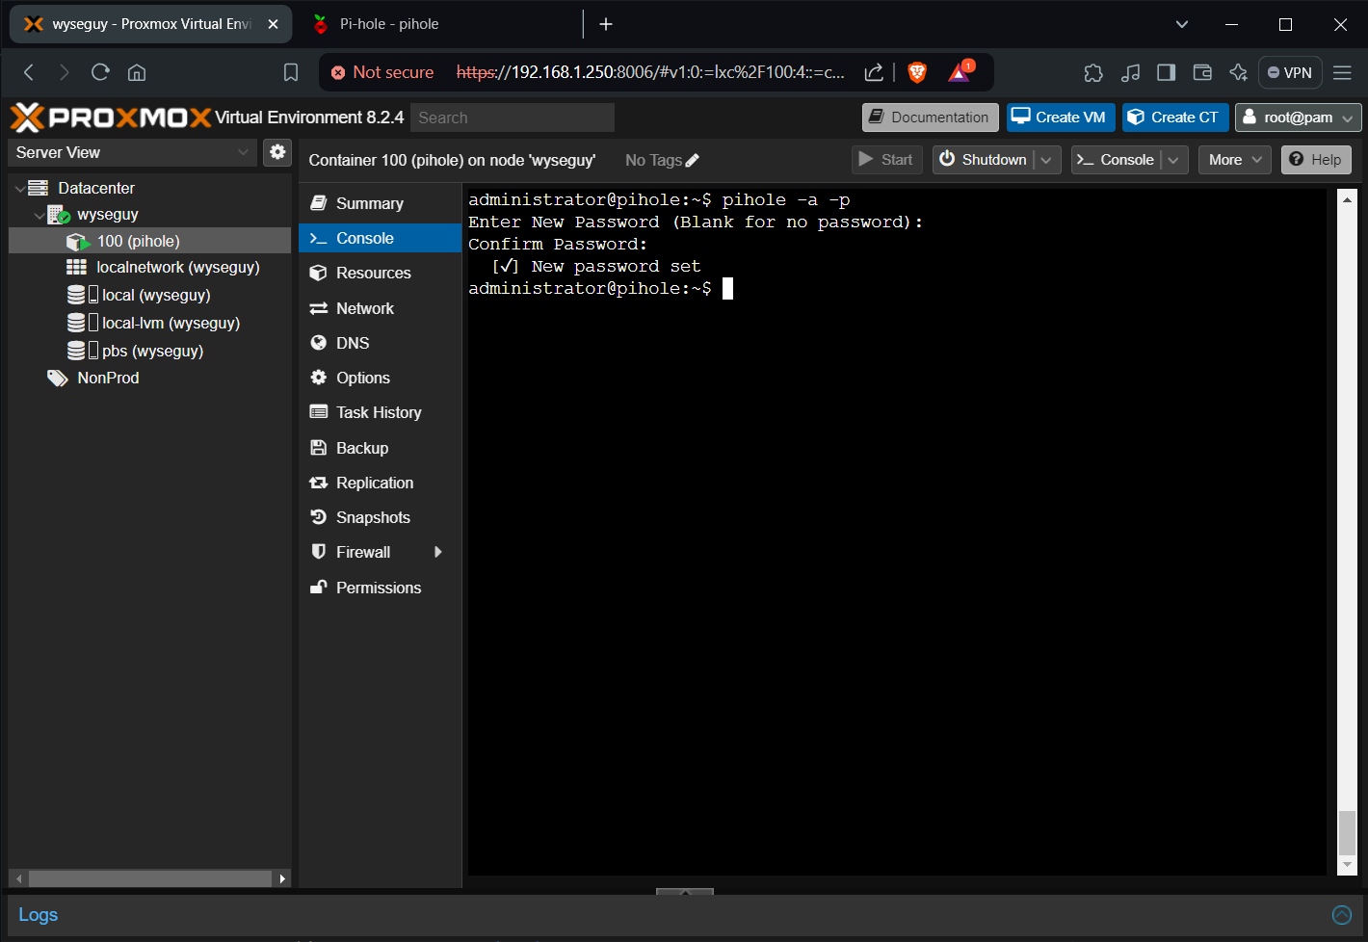Click the Shutdown button

[985, 160]
